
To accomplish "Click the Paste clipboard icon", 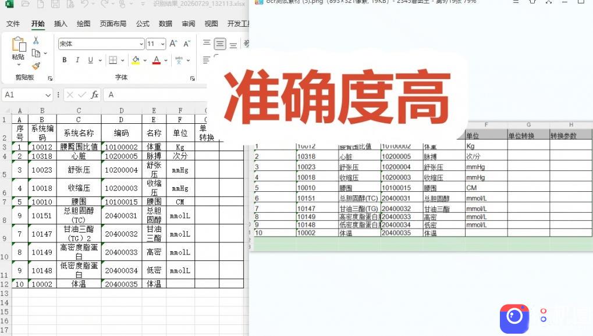I will (x=19, y=44).
